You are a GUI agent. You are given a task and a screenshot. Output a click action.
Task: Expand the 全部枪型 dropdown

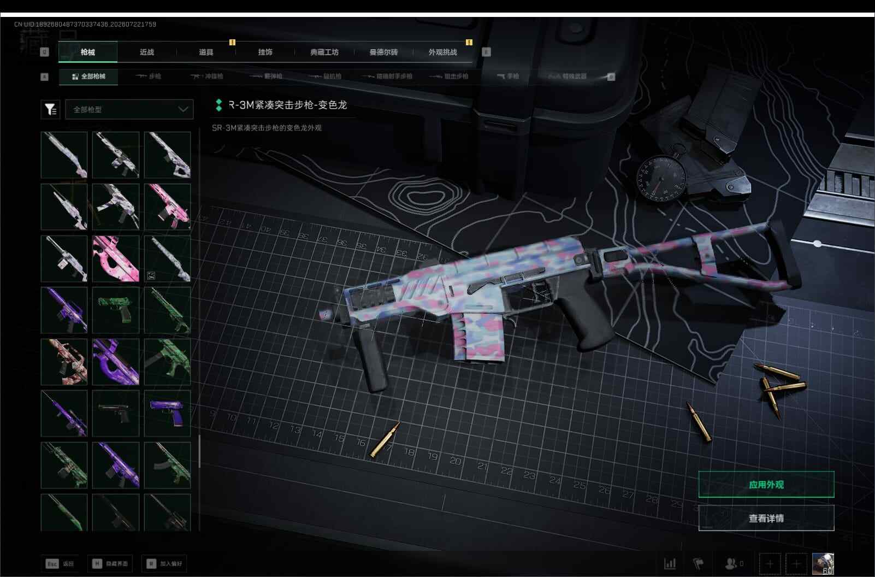point(129,109)
